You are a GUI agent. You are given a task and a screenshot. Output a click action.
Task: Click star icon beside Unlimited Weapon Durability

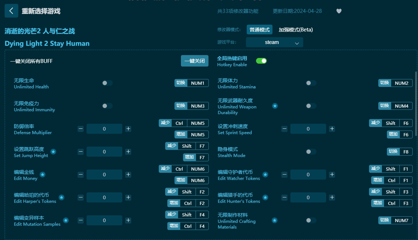(275, 106)
